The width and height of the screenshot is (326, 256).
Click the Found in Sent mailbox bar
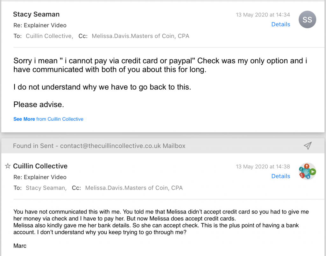click(x=99, y=146)
